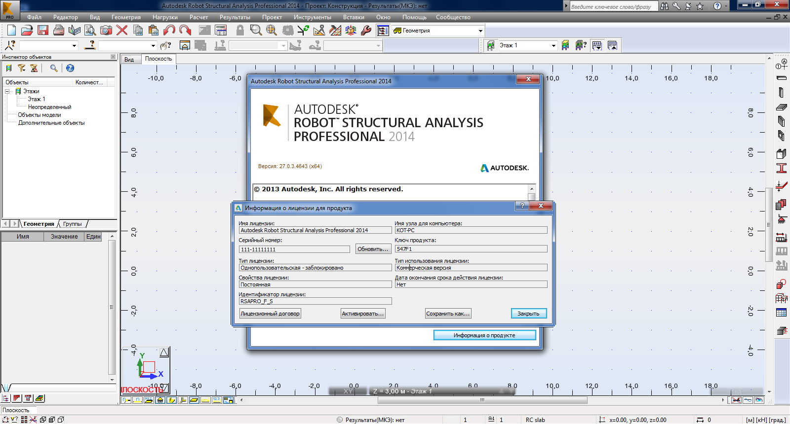Viewport: 790px width, 424px height.
Task: Click the Активировать... button
Action: pyautogui.click(x=363, y=314)
